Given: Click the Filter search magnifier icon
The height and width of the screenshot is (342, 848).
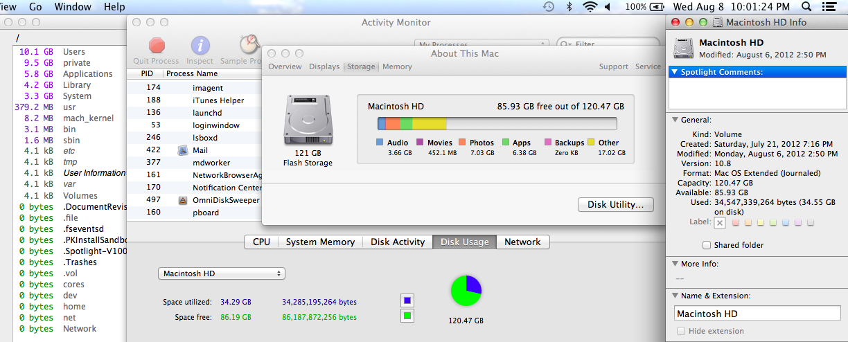Looking at the screenshot, I should 567,44.
